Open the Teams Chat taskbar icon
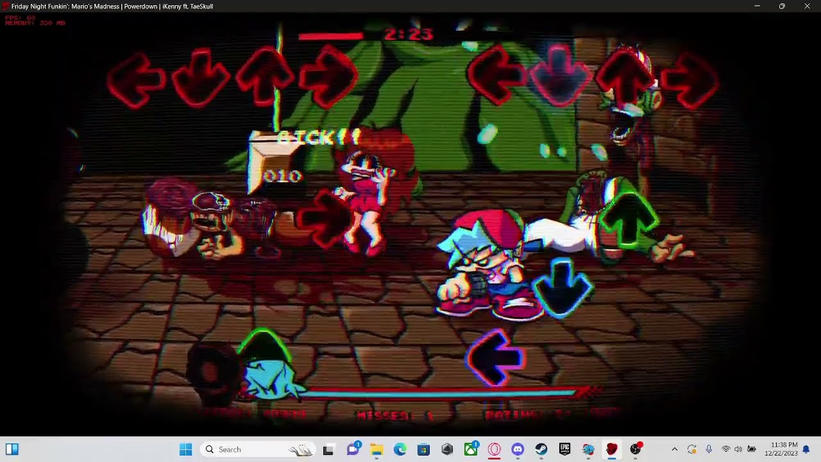This screenshot has width=821, height=462. coord(353,449)
